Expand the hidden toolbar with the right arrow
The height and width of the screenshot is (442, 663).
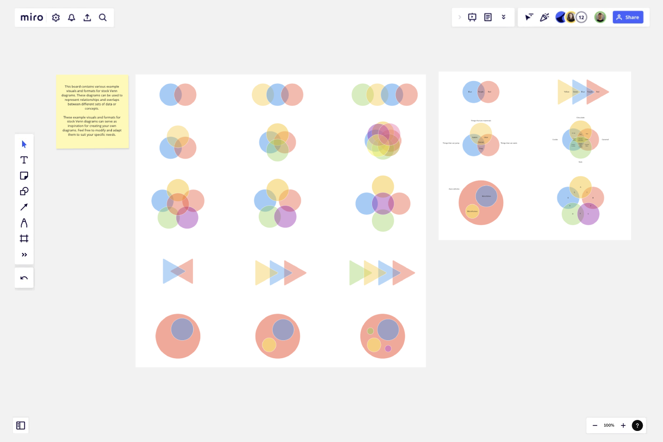point(459,17)
